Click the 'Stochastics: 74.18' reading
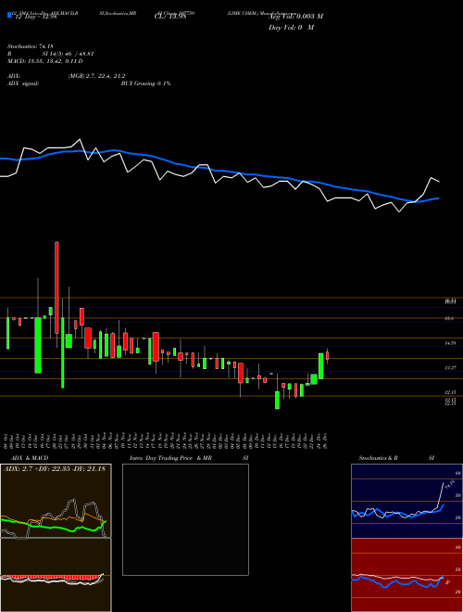 pyautogui.click(x=30, y=46)
